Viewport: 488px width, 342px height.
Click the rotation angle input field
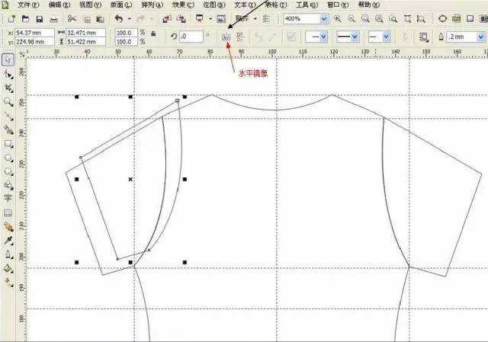pyautogui.click(x=191, y=36)
